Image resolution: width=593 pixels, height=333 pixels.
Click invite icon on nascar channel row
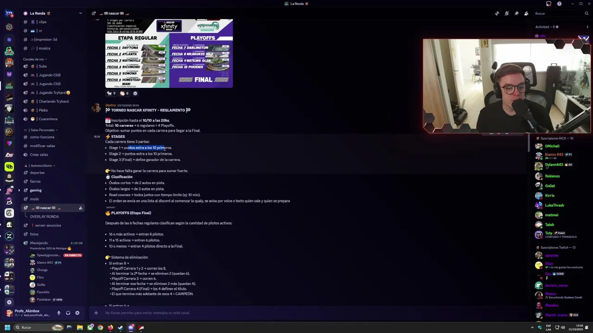click(x=81, y=208)
